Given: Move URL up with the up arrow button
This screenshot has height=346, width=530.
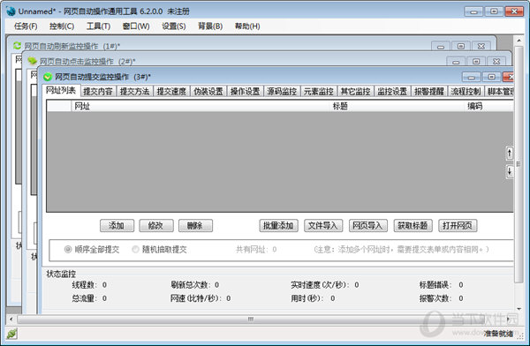Looking at the screenshot, I should pos(510,153).
